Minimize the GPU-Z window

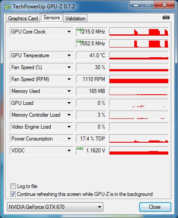(136, 5)
